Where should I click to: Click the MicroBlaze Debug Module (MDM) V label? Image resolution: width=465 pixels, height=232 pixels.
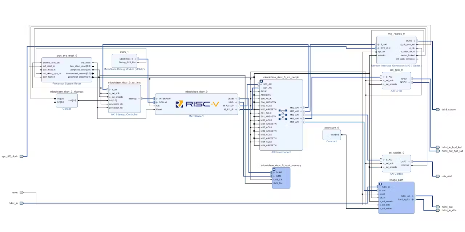pos(124,69)
